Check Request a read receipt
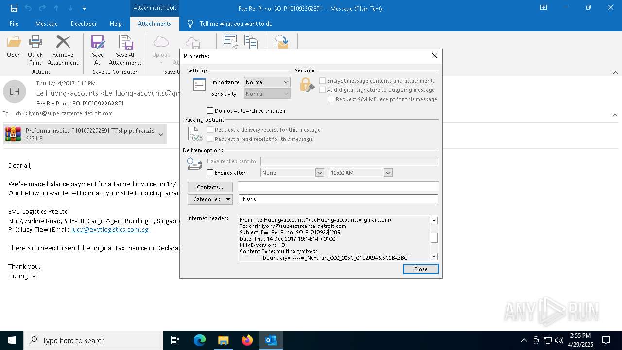 210,139
